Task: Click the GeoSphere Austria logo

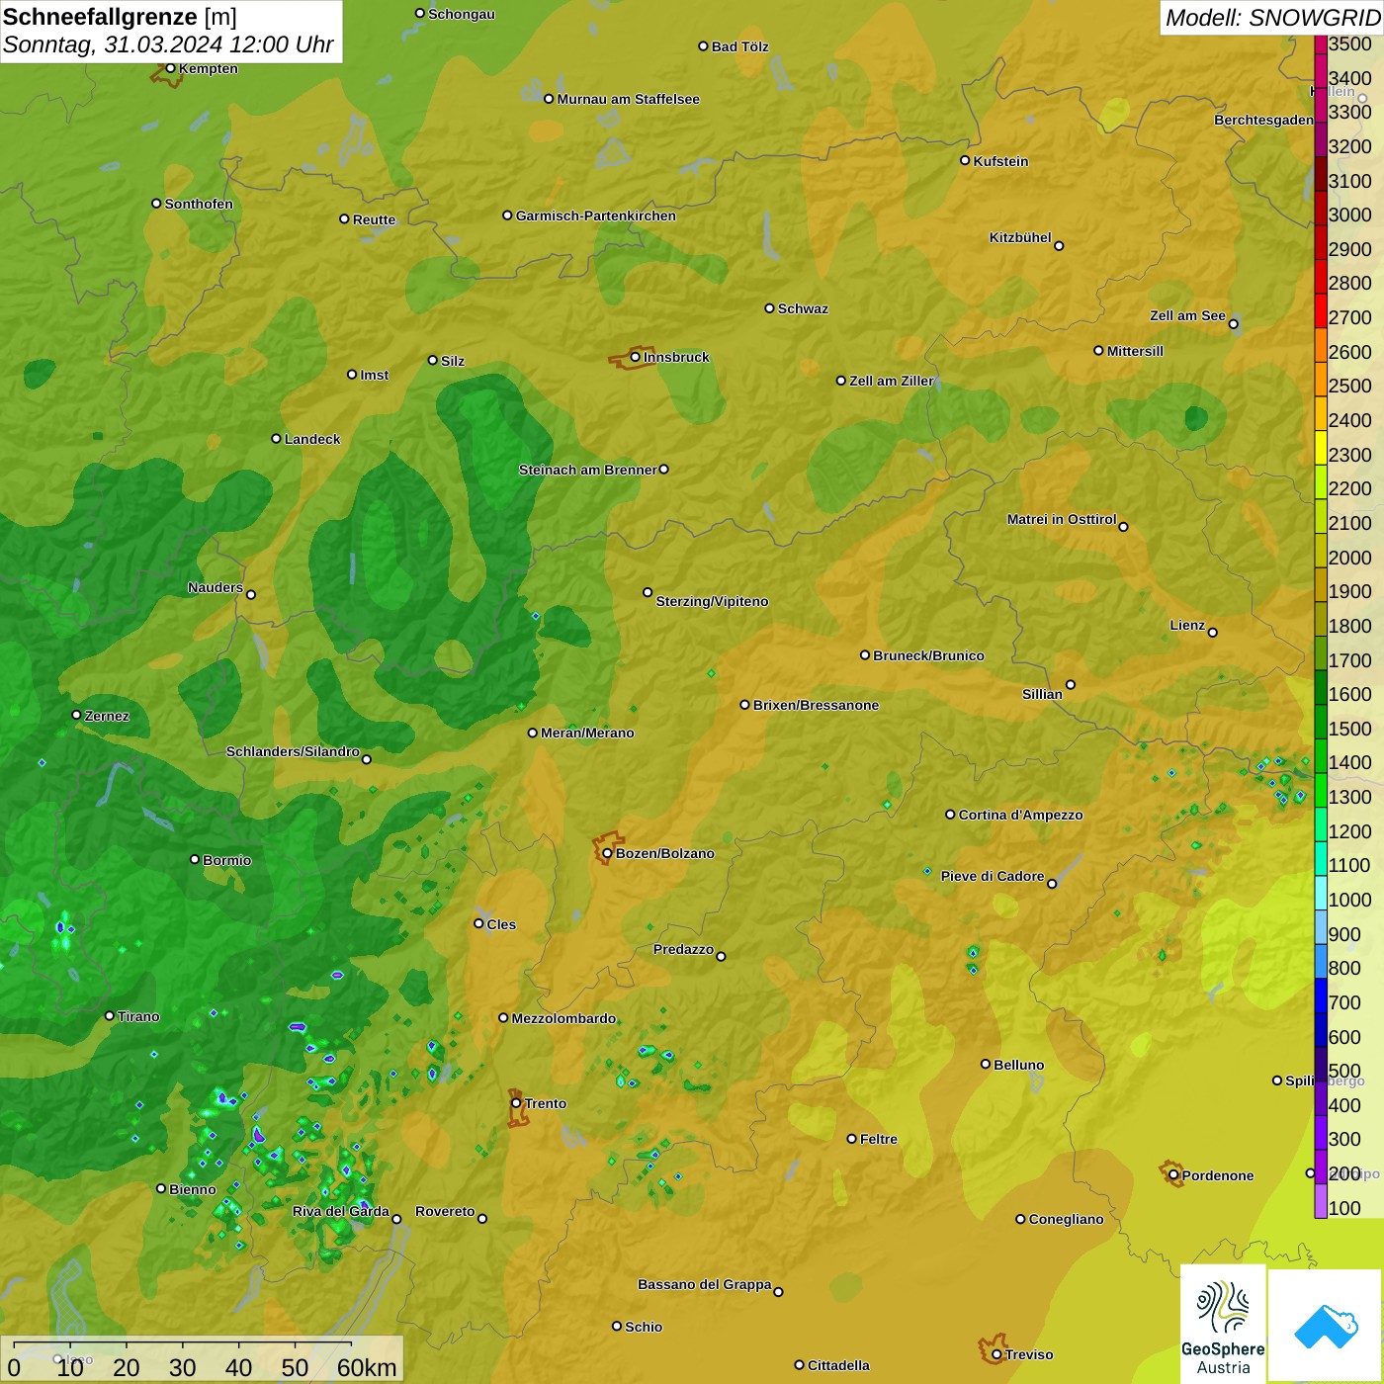Action: (x=1223, y=1325)
